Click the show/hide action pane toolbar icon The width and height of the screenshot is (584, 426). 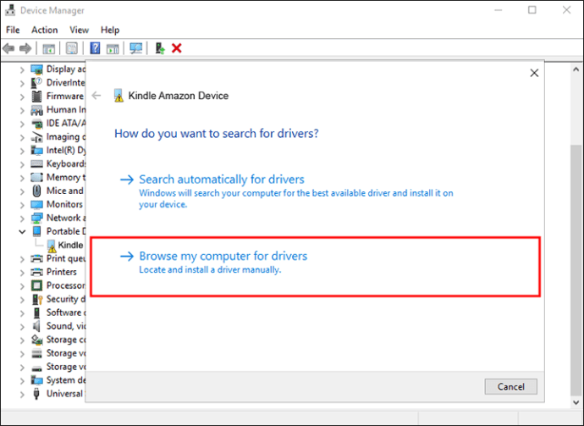[x=113, y=48]
